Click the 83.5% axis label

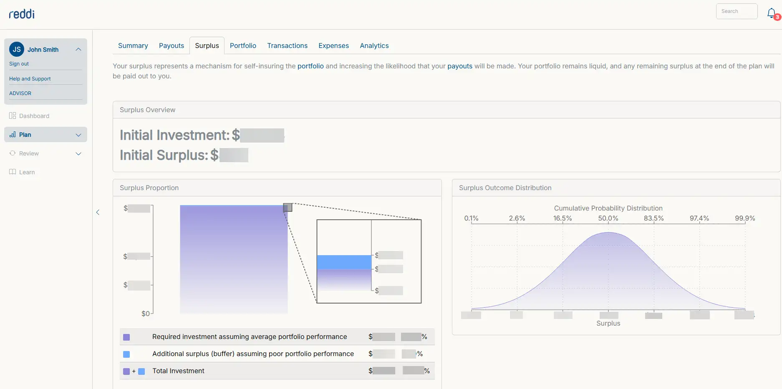pyautogui.click(x=653, y=218)
